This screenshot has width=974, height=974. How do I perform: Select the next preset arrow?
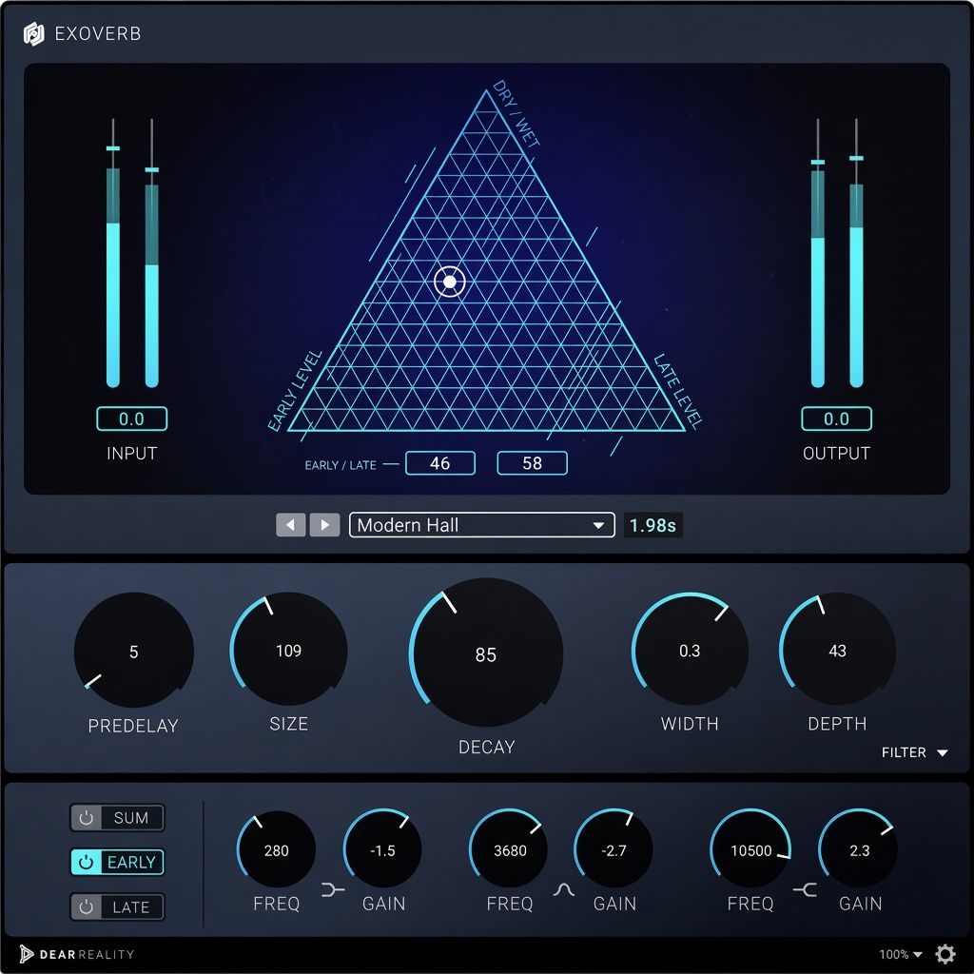[x=325, y=525]
